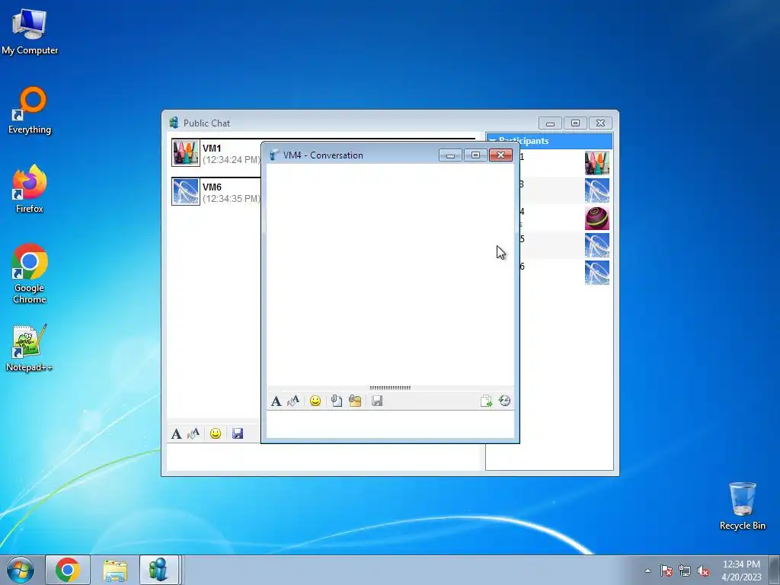Click Action Center flag tray icon

(667, 571)
